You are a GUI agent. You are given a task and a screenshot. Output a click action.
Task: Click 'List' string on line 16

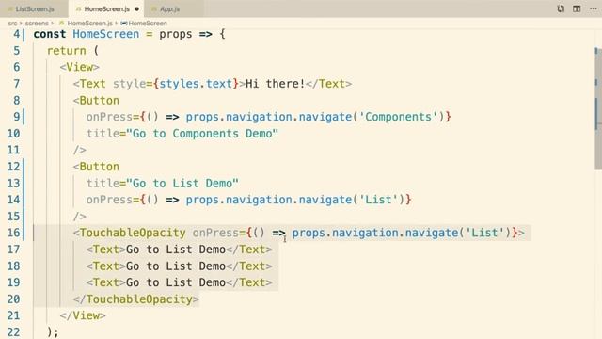pyautogui.click(x=484, y=233)
